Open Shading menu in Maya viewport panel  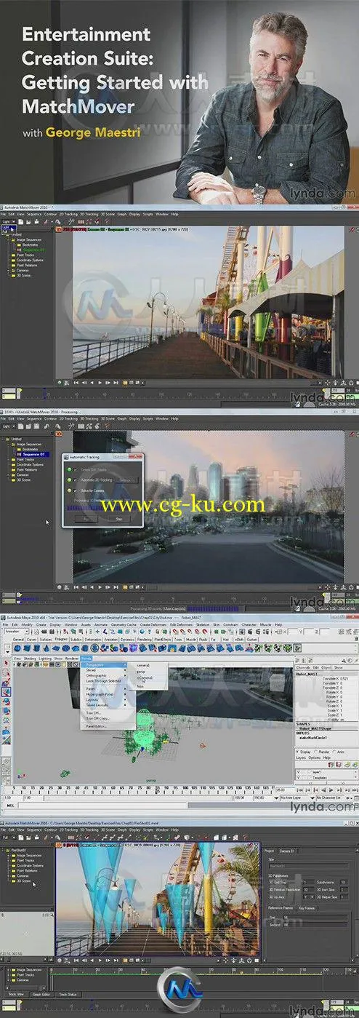tap(31, 658)
